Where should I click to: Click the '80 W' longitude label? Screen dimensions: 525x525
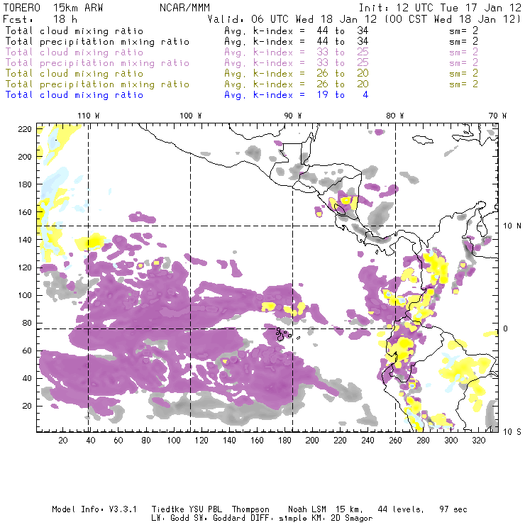395,116
